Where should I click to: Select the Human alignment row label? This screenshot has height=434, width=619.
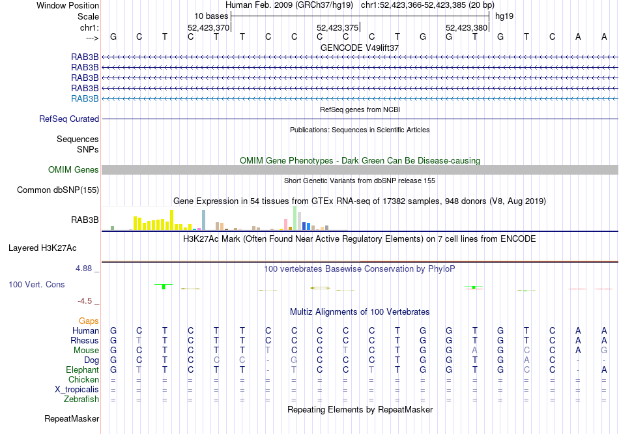tap(85, 331)
